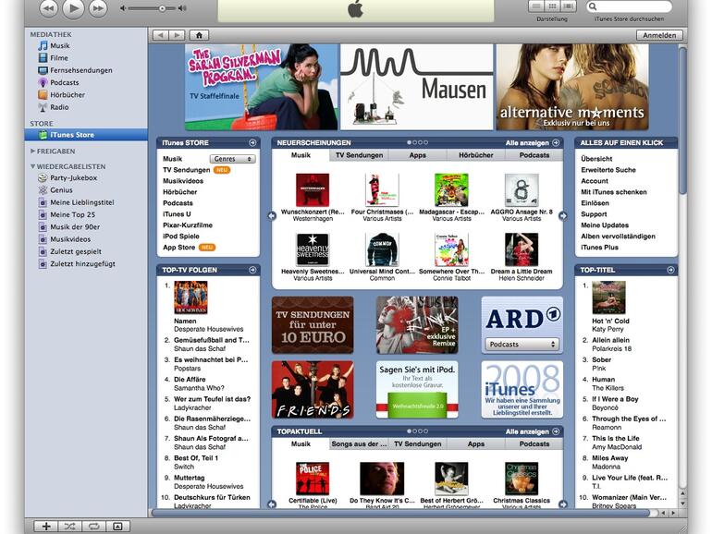Click the Home icon in the store navigation bar
Image resolution: width=712 pixels, height=534 pixels.
(199, 35)
